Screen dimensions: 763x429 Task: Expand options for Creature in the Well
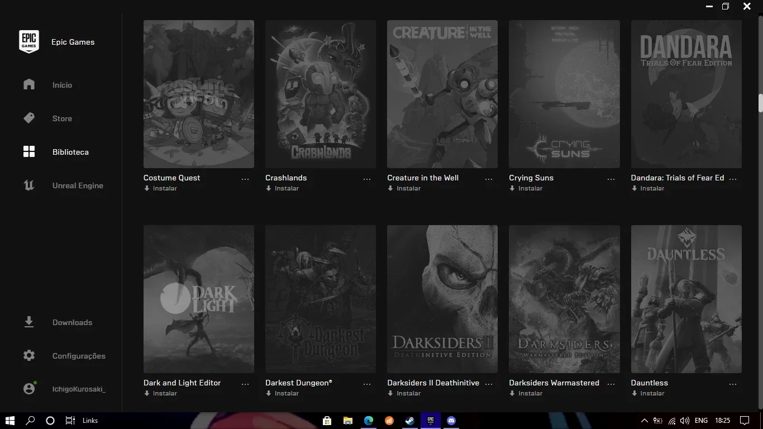(x=489, y=179)
